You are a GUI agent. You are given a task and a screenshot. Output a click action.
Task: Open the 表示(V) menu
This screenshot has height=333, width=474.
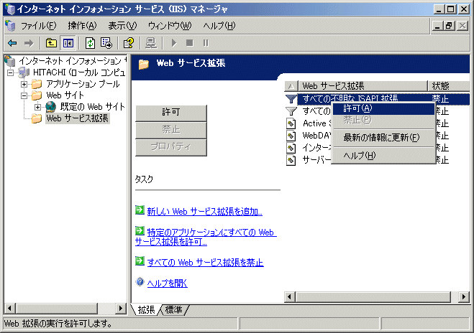(x=122, y=26)
